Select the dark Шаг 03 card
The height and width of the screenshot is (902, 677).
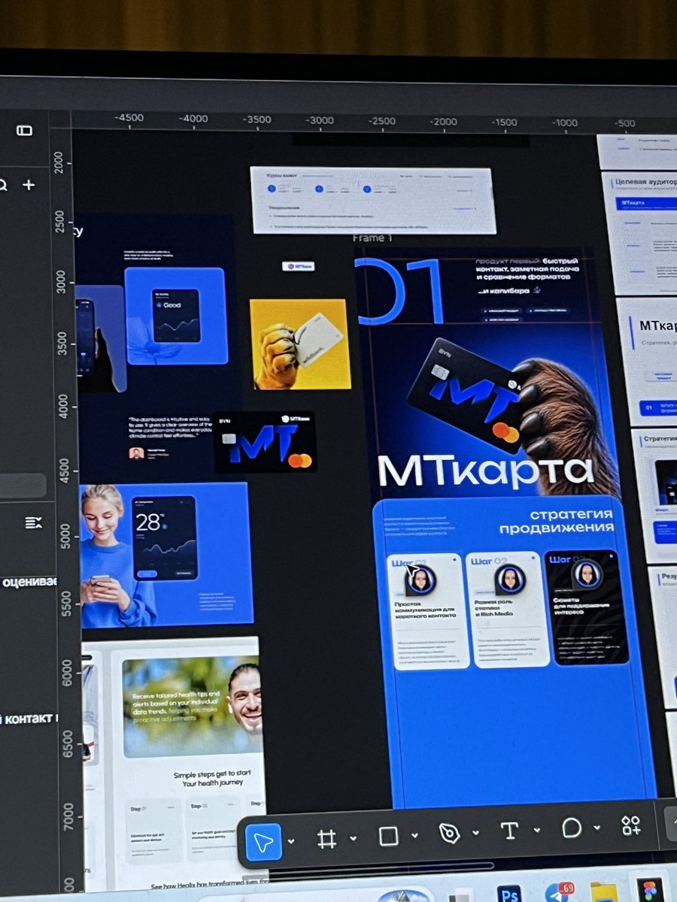tap(587, 607)
